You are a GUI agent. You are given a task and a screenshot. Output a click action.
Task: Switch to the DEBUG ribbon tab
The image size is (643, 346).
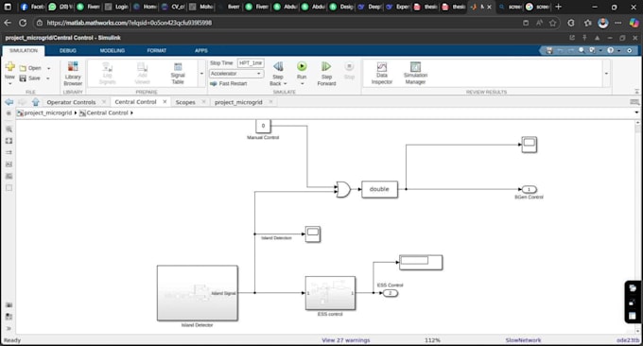coord(68,50)
